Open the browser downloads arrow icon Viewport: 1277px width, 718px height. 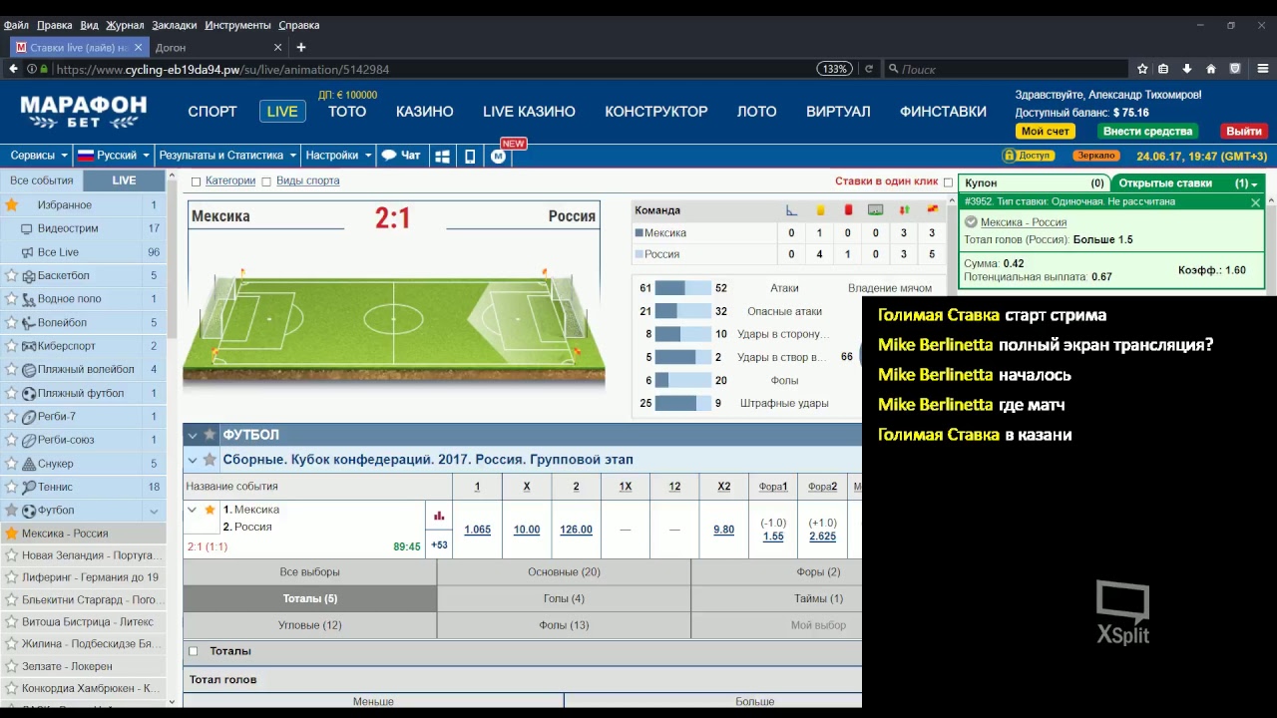[x=1187, y=69]
